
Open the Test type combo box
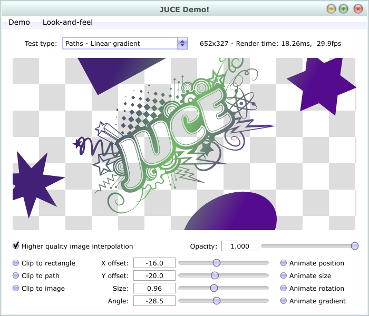tap(125, 43)
